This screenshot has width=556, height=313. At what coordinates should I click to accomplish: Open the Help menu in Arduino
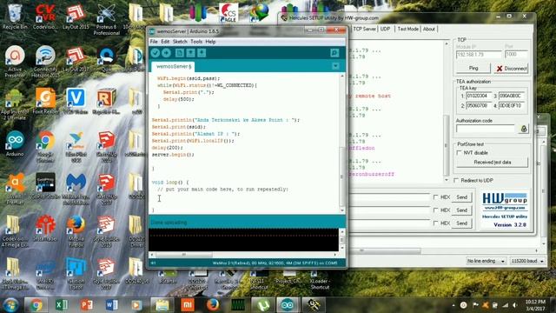pyautogui.click(x=210, y=42)
